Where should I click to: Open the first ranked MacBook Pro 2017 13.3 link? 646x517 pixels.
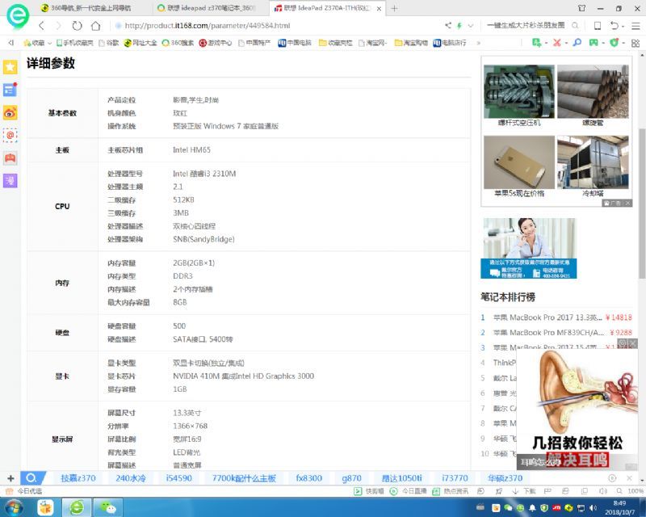click(547, 317)
